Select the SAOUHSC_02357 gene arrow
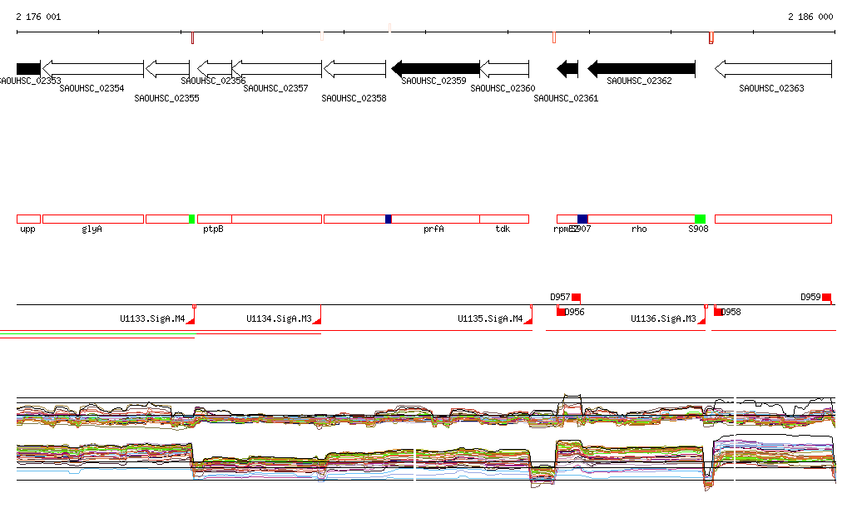Viewport: 852px width, 508px height. pos(277,69)
